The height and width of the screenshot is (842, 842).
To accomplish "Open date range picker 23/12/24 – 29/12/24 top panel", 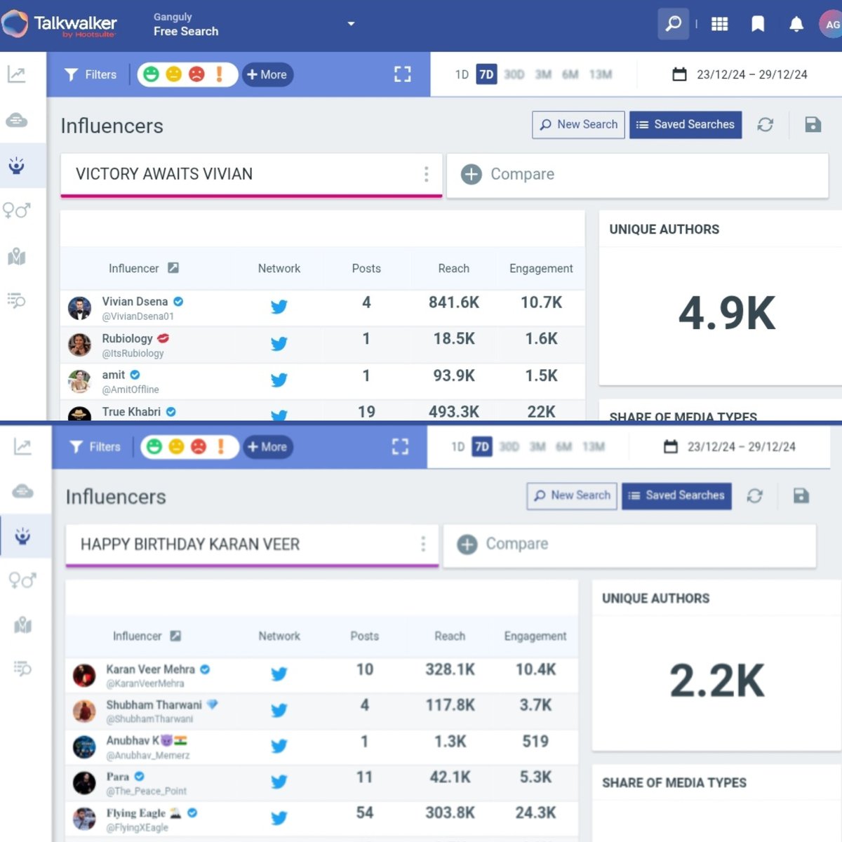I will pyautogui.click(x=740, y=74).
